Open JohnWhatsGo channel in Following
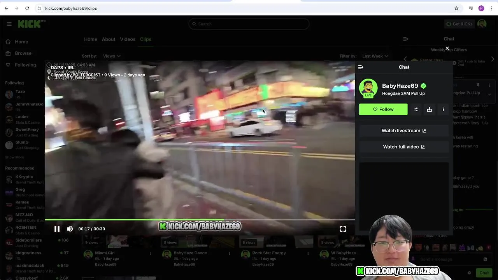This screenshot has width=498, height=280. pyautogui.click(x=23, y=107)
